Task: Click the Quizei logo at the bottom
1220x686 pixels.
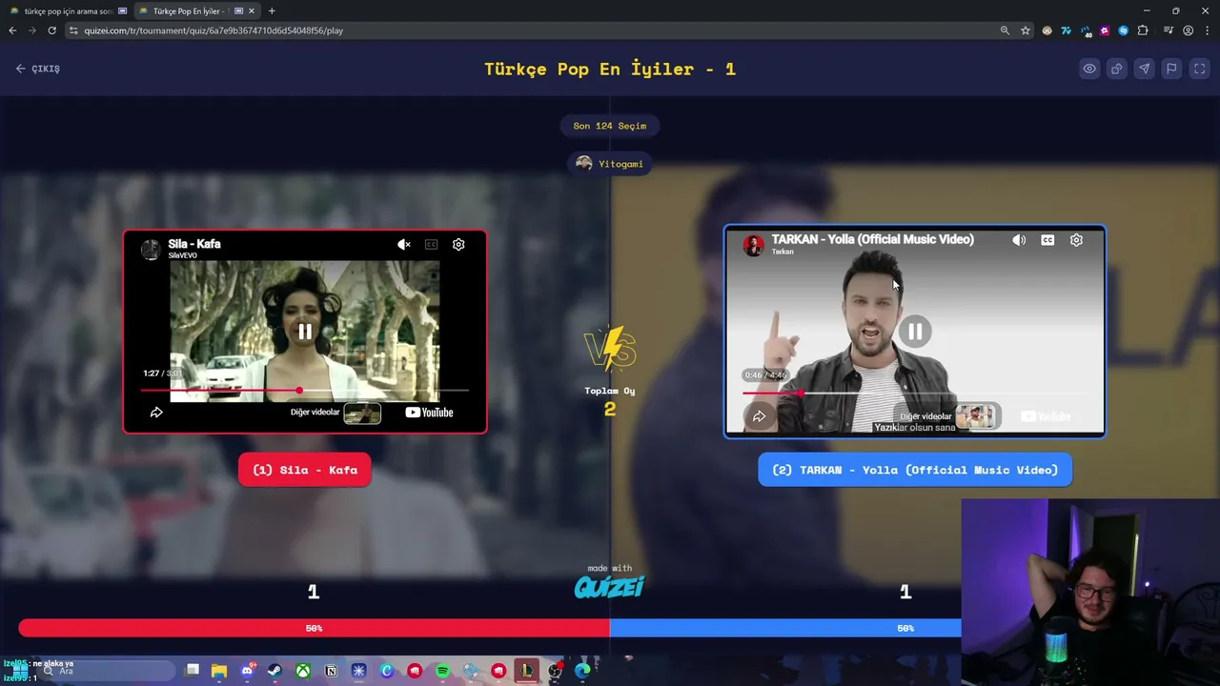Action: click(610, 586)
